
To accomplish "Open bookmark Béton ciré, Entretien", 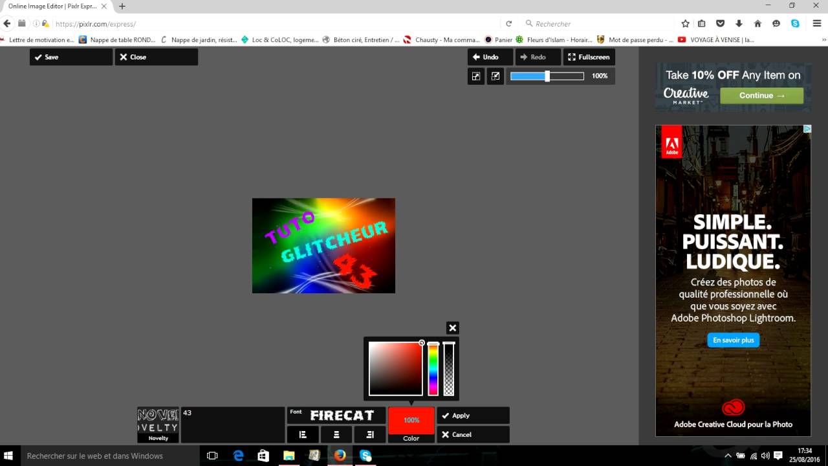I will pos(361,39).
